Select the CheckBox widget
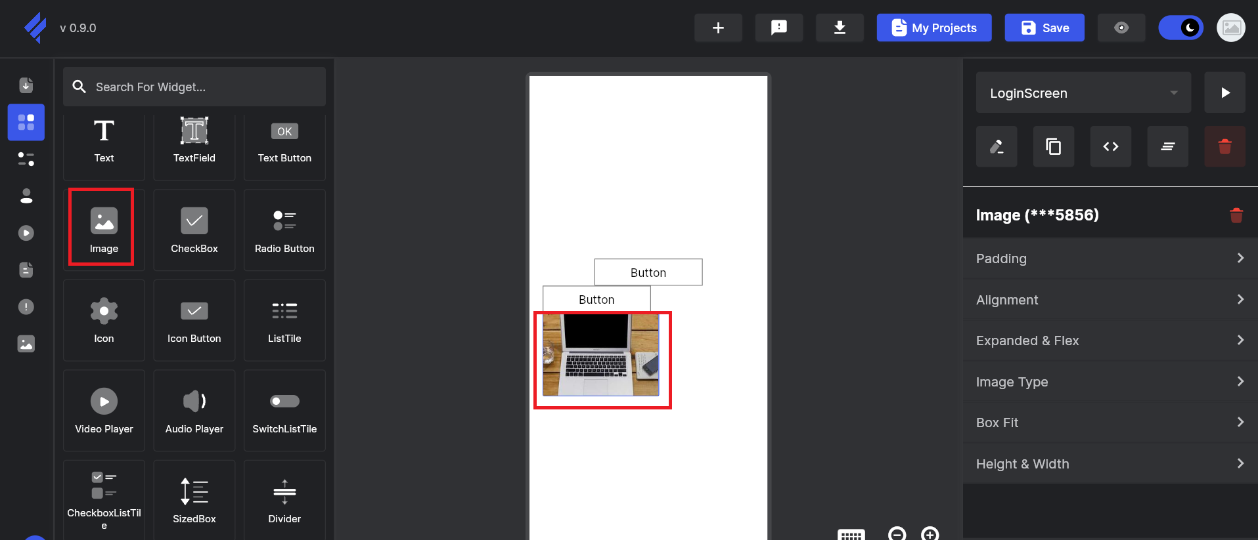 (x=194, y=230)
